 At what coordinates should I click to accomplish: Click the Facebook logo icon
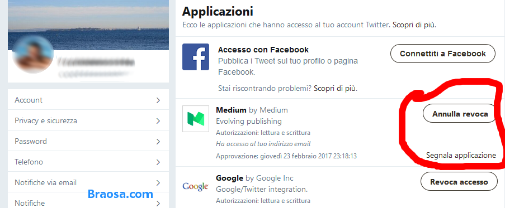[x=196, y=57]
